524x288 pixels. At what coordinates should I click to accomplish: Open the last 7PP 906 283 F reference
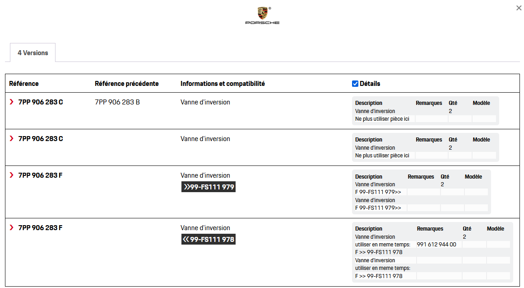40,228
